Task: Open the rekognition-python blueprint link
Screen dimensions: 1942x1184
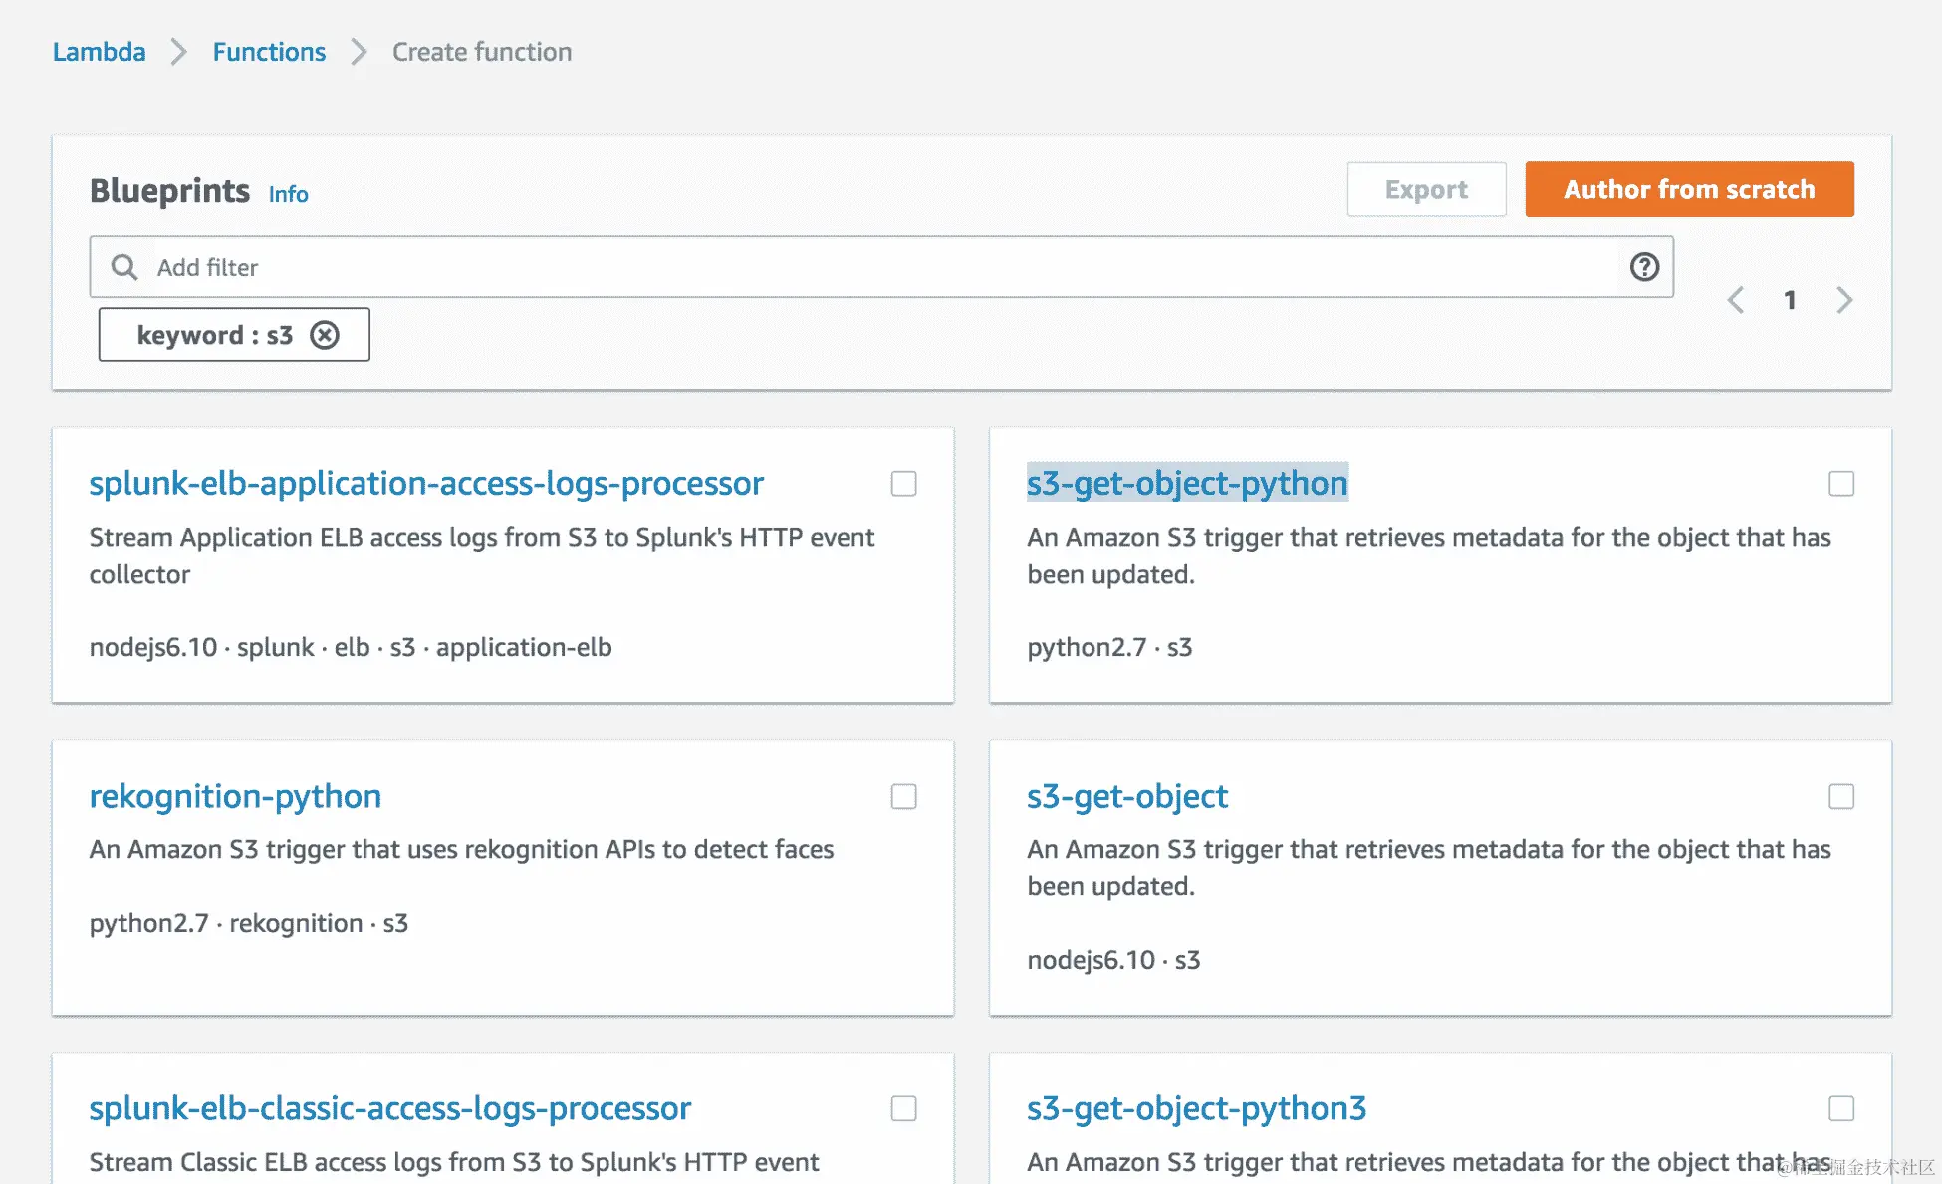Action: tap(235, 796)
